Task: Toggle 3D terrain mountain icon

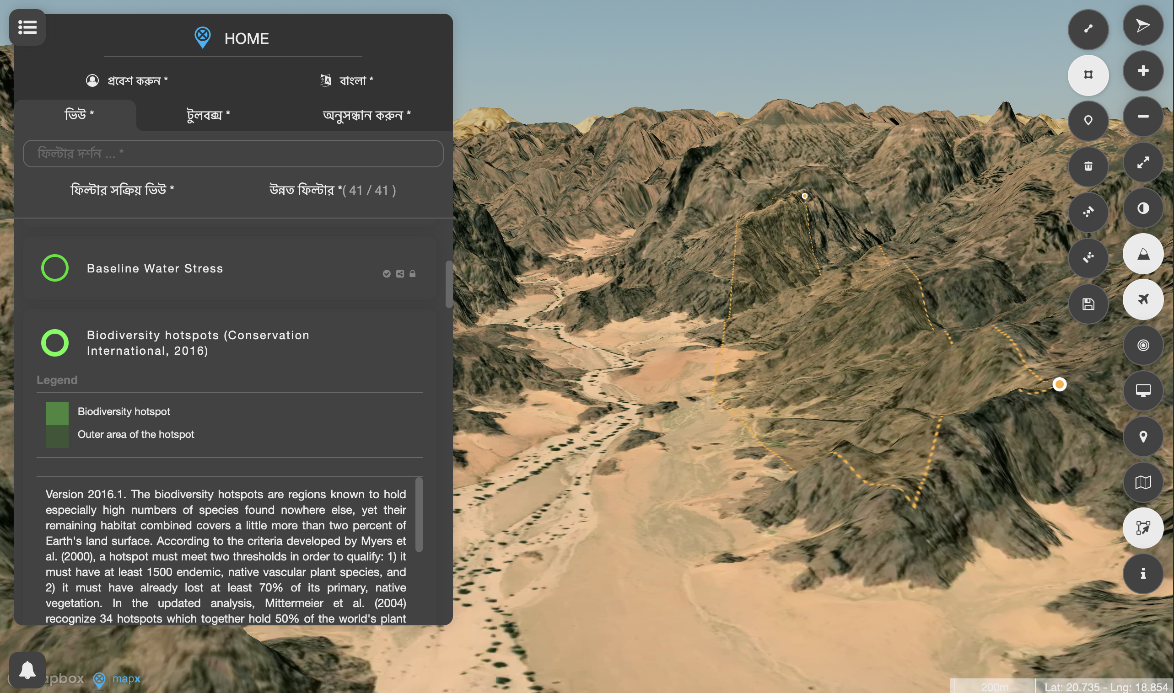Action: (1143, 254)
